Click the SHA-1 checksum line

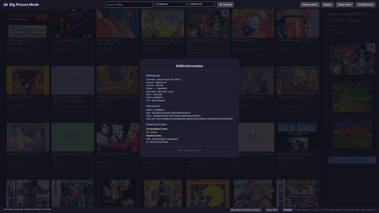[x=173, y=116]
